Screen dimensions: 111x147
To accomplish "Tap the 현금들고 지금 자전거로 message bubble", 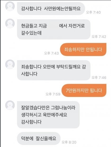I will pos(54,29).
